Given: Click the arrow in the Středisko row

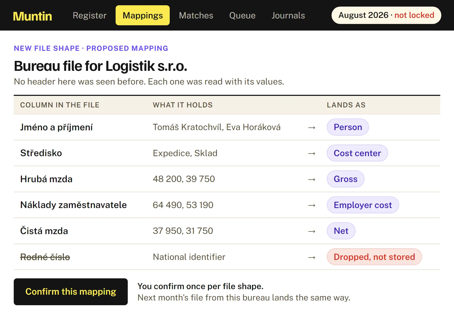Looking at the screenshot, I should [312, 153].
